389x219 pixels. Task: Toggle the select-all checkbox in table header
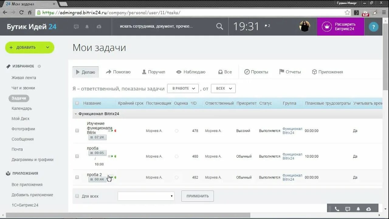(77, 103)
